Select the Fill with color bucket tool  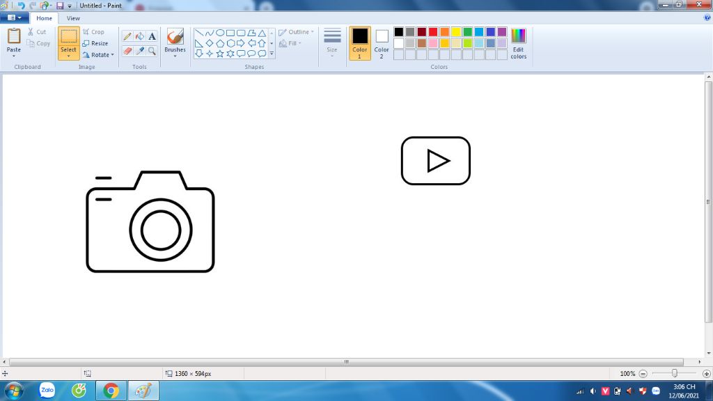coord(140,36)
